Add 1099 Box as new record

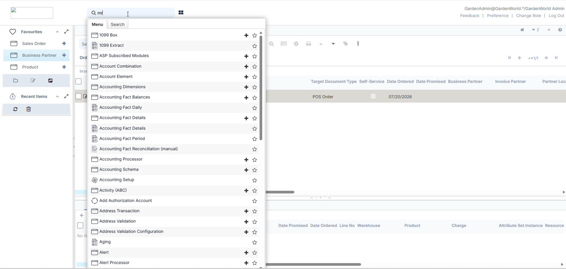pos(246,35)
